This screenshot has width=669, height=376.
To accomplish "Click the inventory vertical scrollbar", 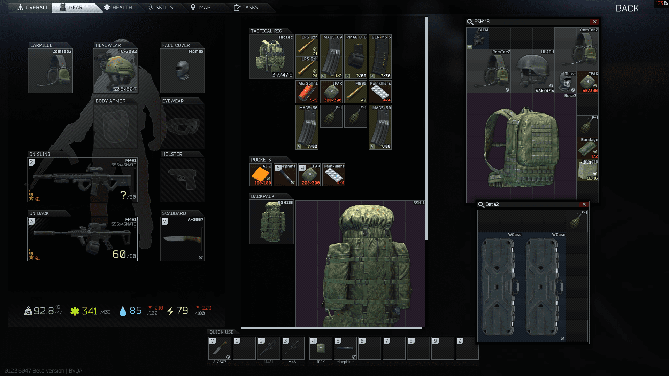I will (x=426, y=129).
